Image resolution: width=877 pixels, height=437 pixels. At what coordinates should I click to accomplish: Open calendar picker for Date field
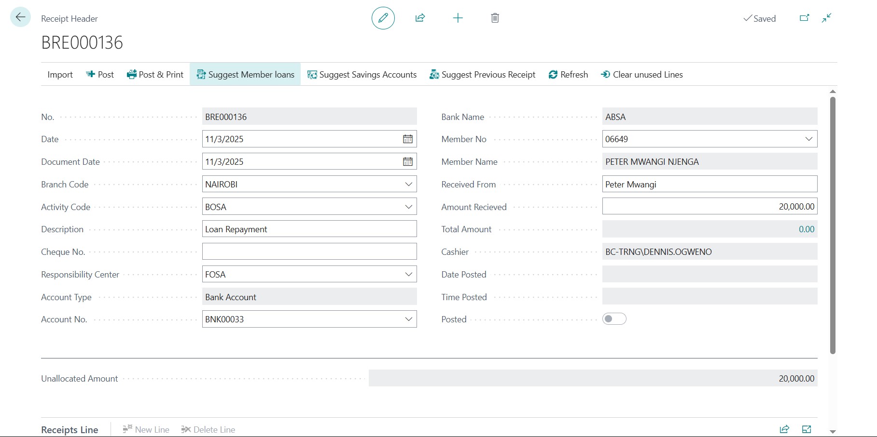tap(408, 139)
